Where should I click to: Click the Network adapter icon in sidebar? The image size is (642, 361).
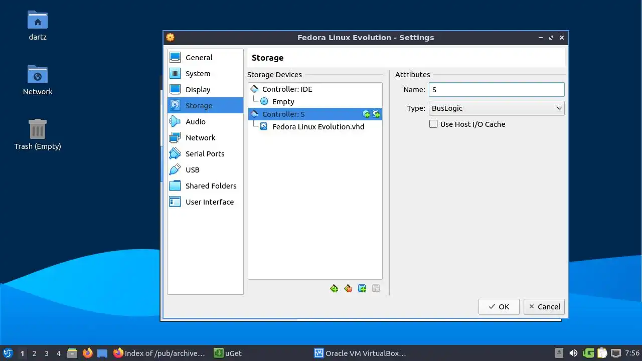point(175,138)
